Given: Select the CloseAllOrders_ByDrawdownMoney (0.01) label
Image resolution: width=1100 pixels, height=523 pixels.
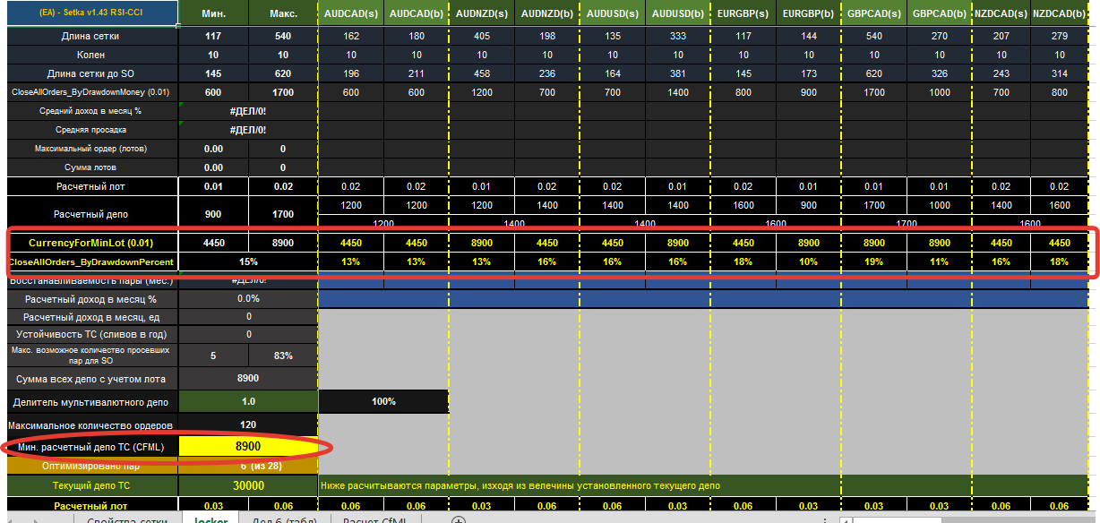Looking at the screenshot, I should [x=92, y=92].
